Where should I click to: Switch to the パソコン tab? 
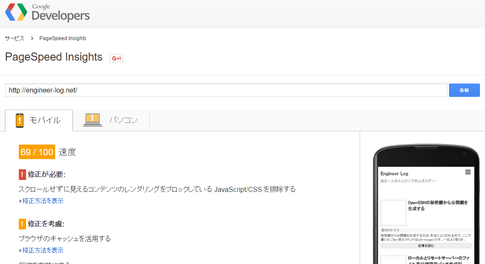111,120
